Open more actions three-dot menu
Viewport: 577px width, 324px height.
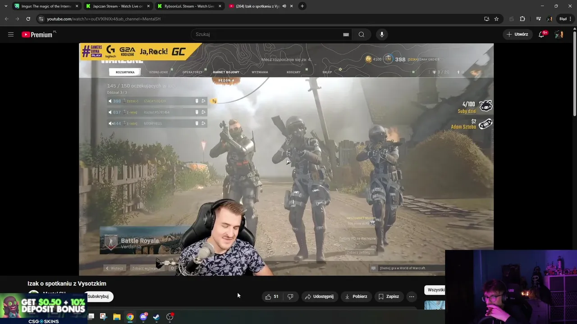tap(412, 297)
